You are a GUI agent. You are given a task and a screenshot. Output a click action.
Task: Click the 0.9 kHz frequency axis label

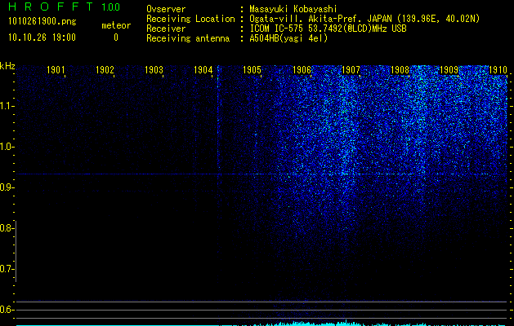pos(7,187)
